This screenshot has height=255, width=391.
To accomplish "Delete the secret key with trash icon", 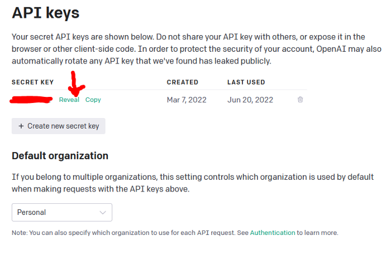I will click(301, 100).
